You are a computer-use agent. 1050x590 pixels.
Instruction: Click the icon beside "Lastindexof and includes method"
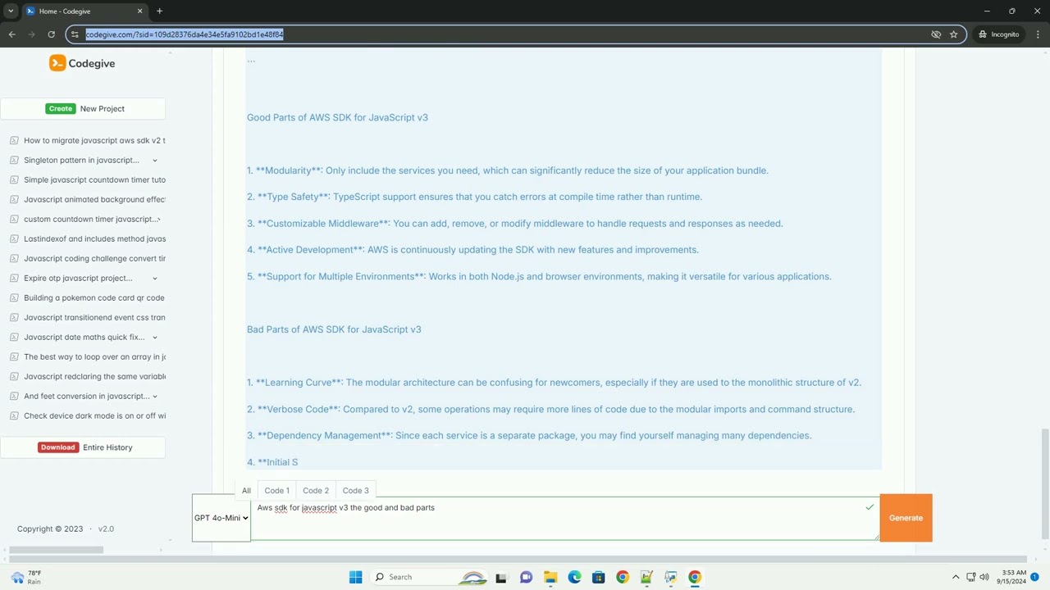tap(14, 238)
